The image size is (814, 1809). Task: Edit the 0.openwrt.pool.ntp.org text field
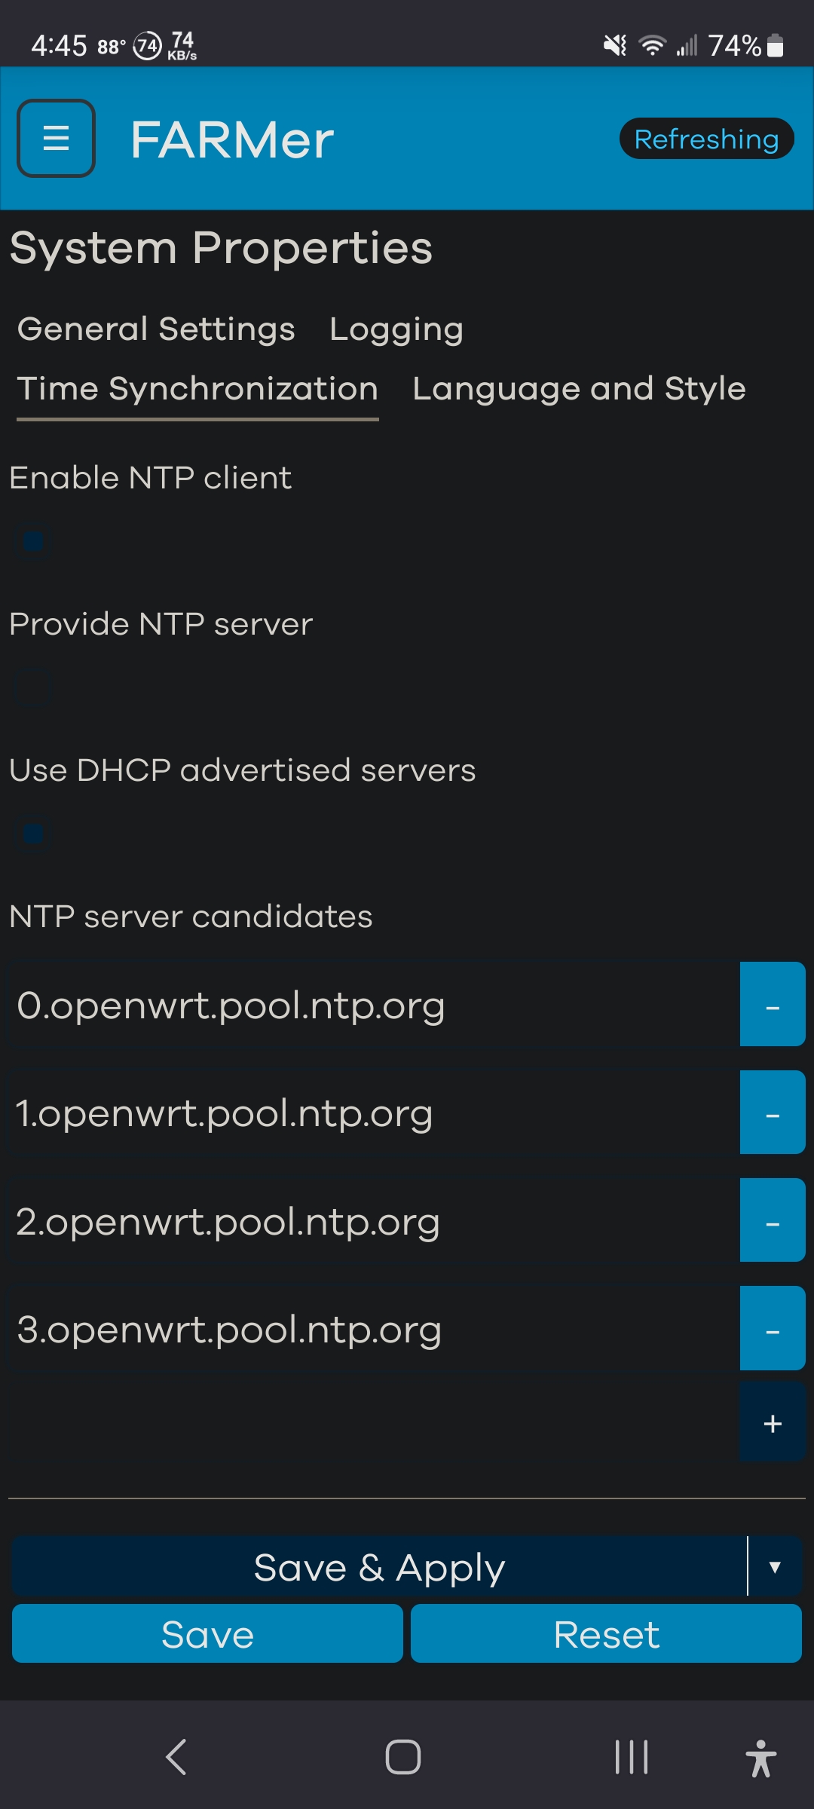pos(369,1005)
